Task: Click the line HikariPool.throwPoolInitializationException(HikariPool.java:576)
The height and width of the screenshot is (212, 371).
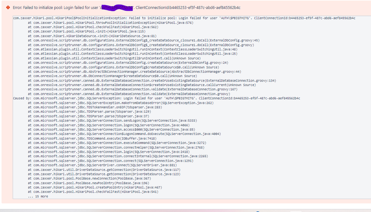Action: click(x=111, y=23)
